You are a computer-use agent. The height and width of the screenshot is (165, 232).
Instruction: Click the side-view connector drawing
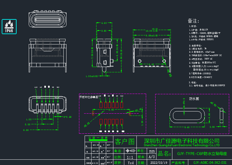tap(104, 54)
